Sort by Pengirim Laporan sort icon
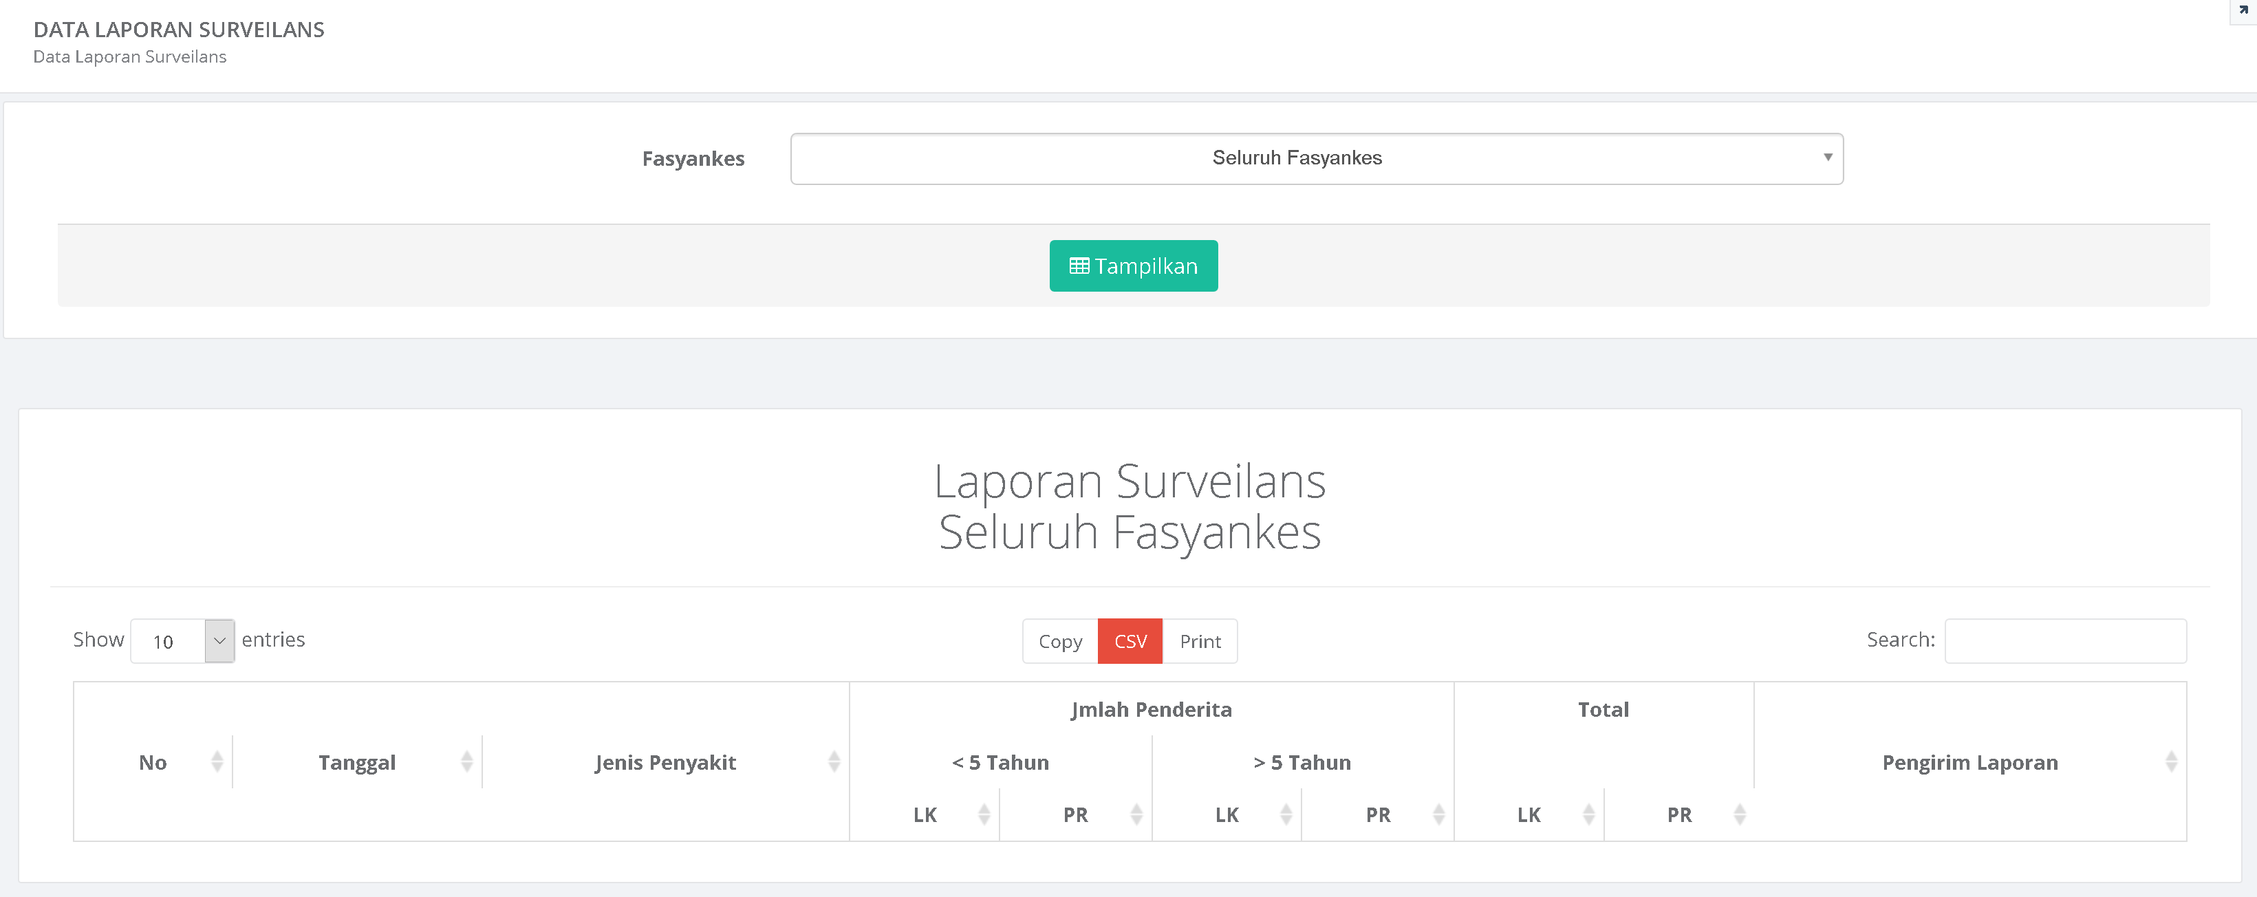2257x897 pixels. pyautogui.click(x=2170, y=762)
